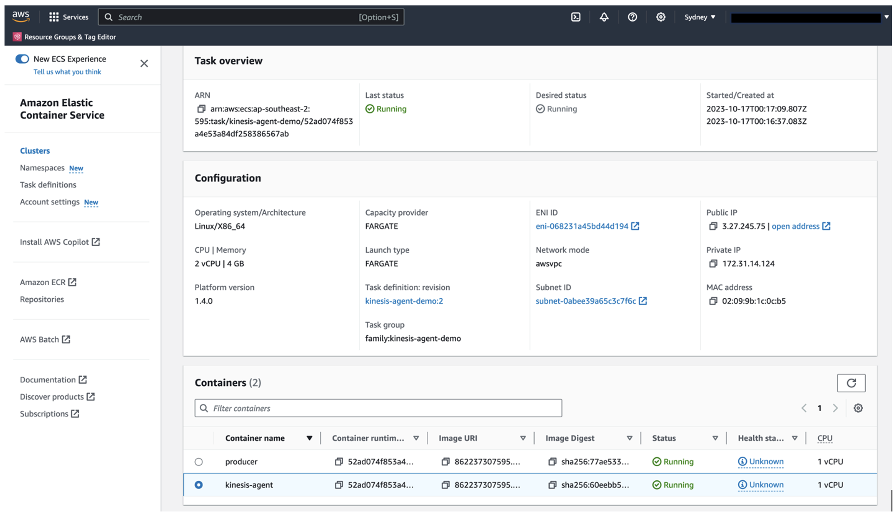Open top bar settings gear
This screenshot has height=516, width=896.
point(660,17)
